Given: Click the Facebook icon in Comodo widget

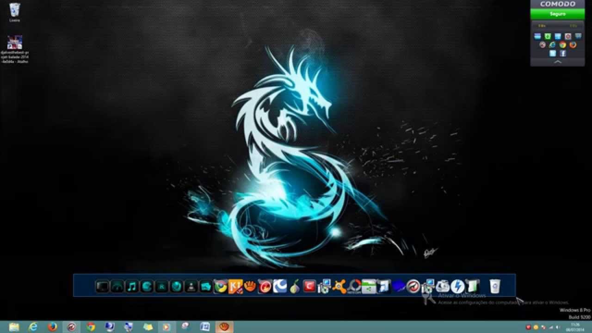Looking at the screenshot, I should click(563, 53).
